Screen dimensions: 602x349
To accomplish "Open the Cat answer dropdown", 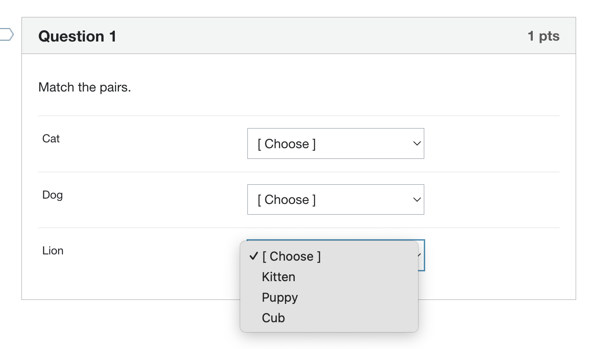I will tap(335, 144).
